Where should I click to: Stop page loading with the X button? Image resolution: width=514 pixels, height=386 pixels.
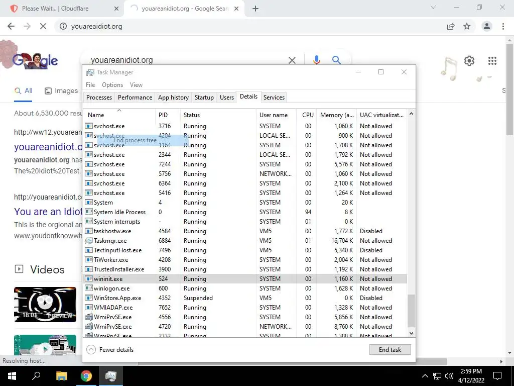click(43, 26)
